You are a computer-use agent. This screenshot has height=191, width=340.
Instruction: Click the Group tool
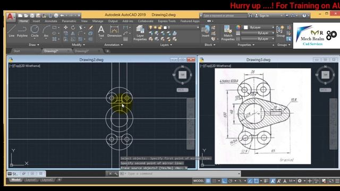click(x=280, y=31)
